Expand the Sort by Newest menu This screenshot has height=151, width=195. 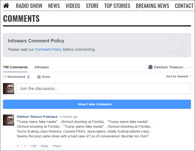[x=178, y=77]
